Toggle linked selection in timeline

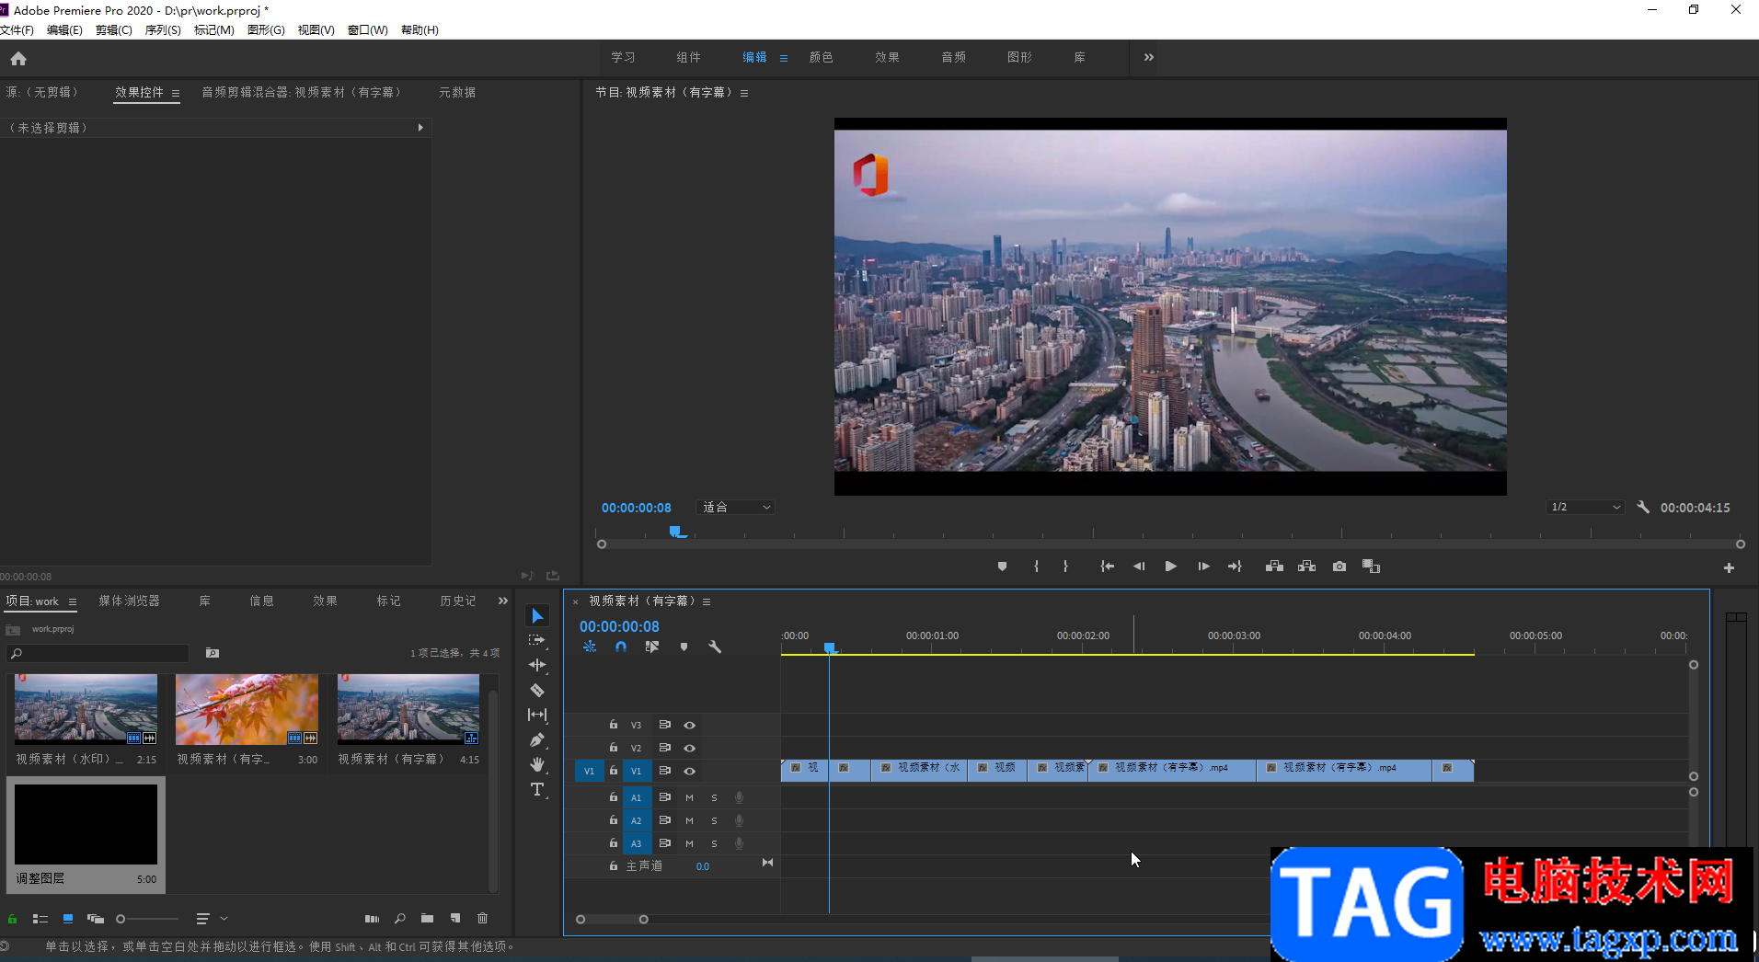tap(652, 647)
